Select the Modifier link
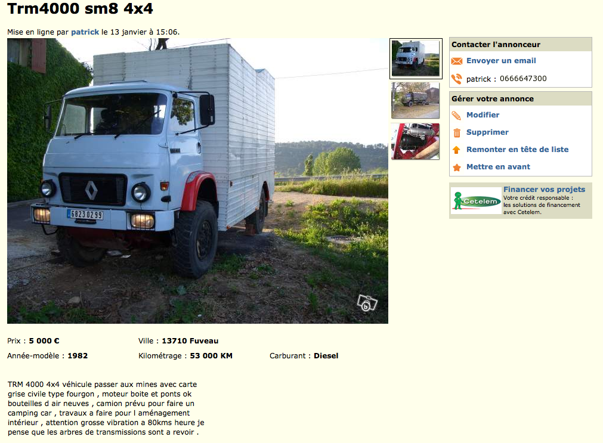Screen dimensions: 603x443 click(x=483, y=115)
